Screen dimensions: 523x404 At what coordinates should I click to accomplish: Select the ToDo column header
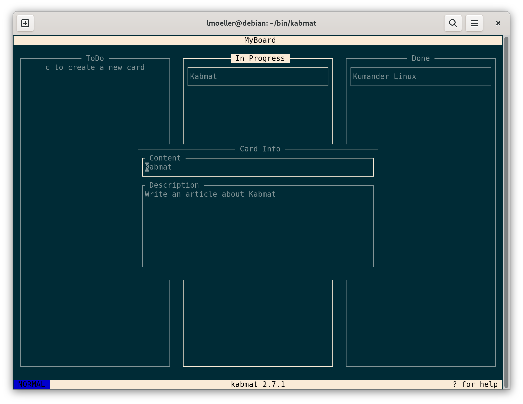click(95, 58)
